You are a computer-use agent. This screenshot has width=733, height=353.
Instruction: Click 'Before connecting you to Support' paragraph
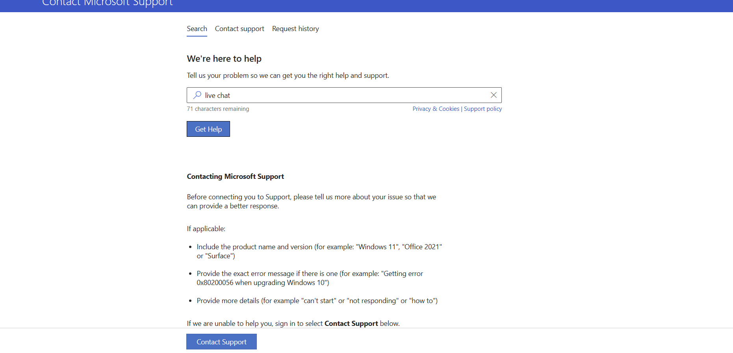pos(312,201)
